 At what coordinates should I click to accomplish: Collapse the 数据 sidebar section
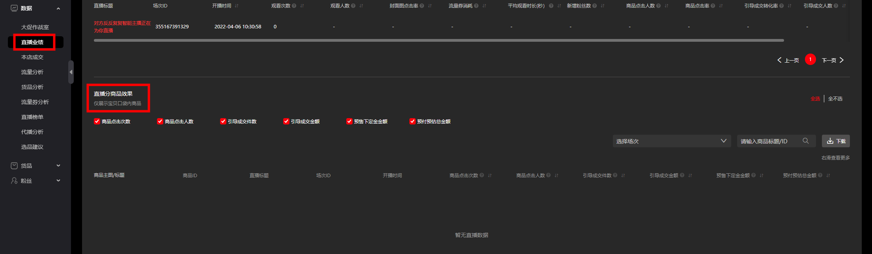(x=58, y=8)
